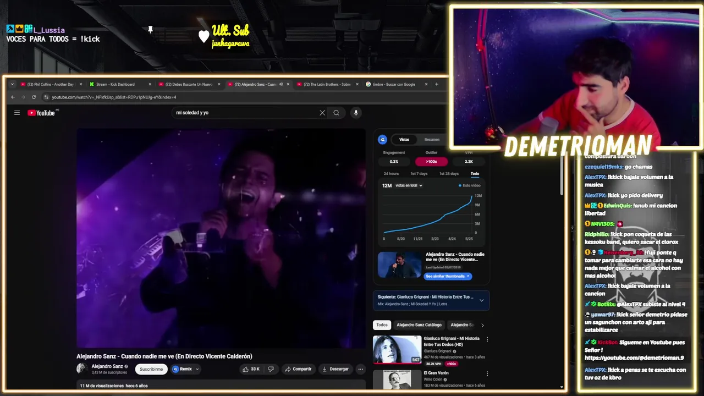The image size is (704, 396).
Task: Clear the search box with the X icon
Action: 322,113
